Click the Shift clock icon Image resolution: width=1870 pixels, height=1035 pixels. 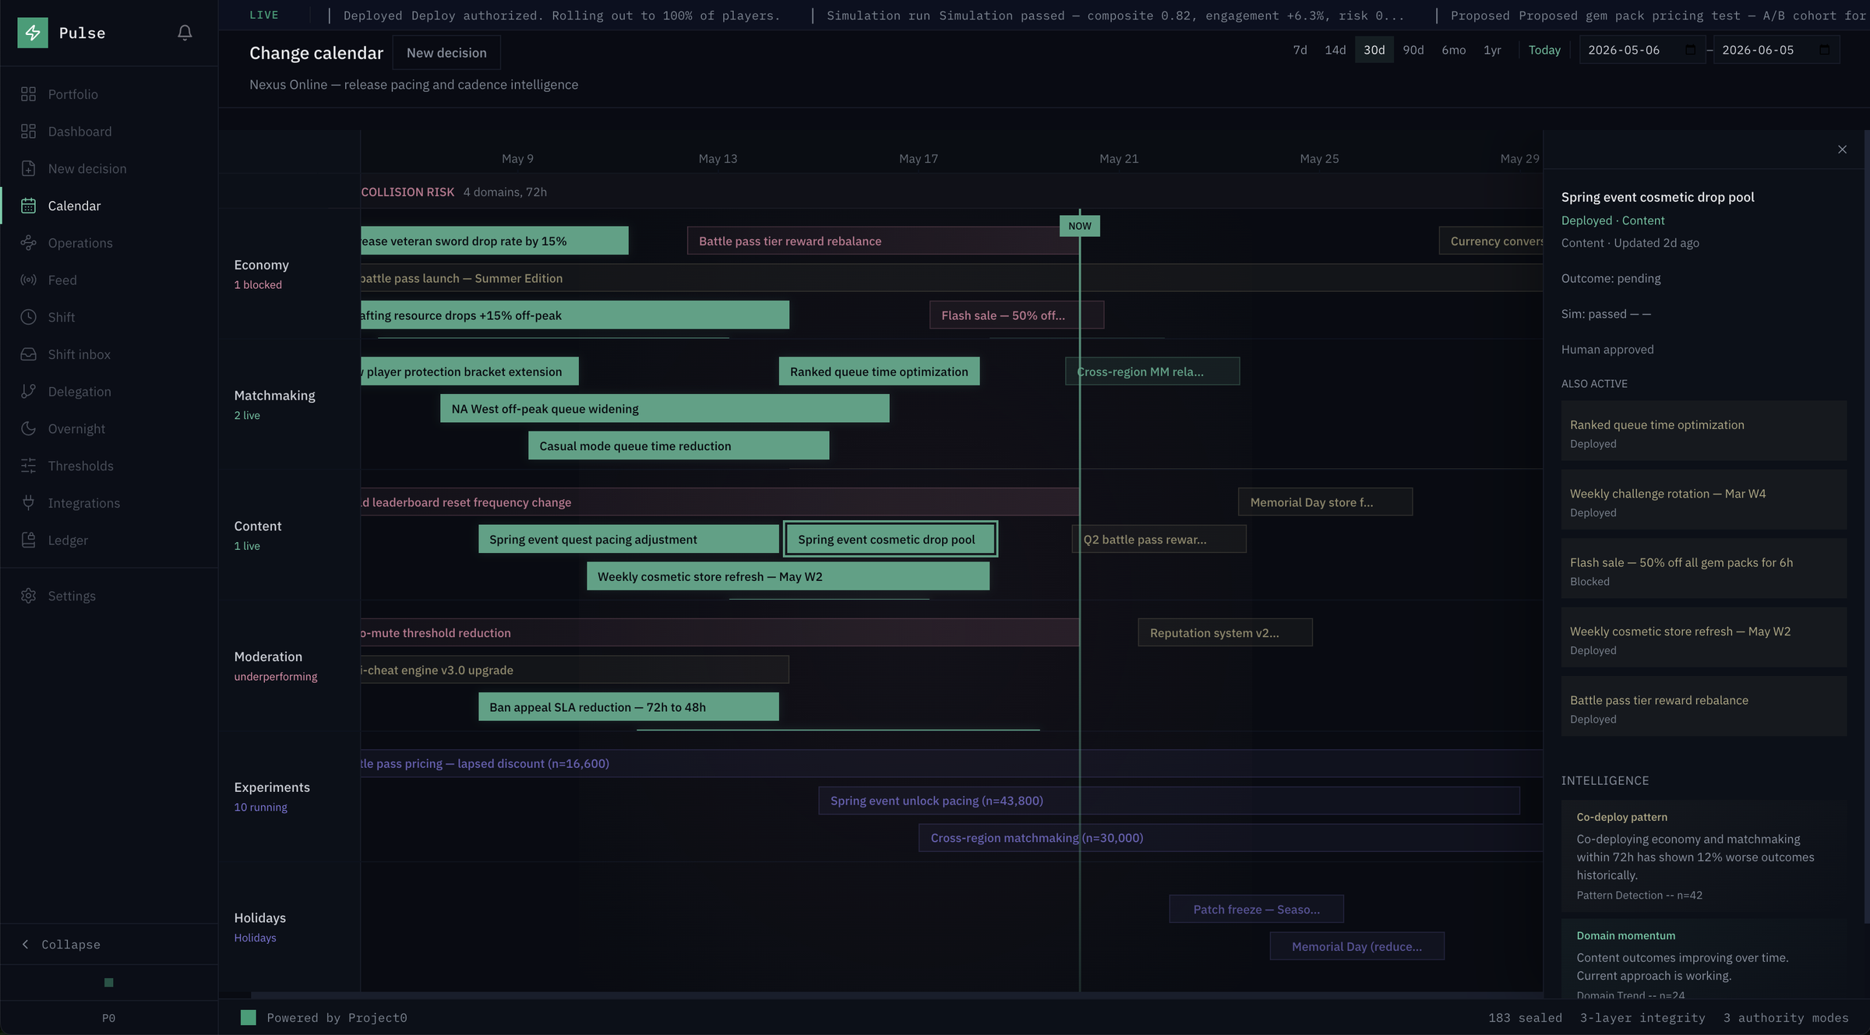(29, 317)
